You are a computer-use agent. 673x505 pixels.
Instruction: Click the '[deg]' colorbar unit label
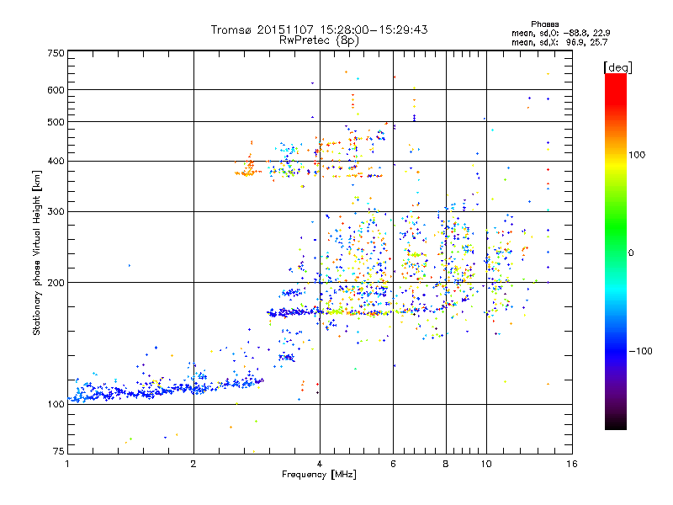click(617, 67)
